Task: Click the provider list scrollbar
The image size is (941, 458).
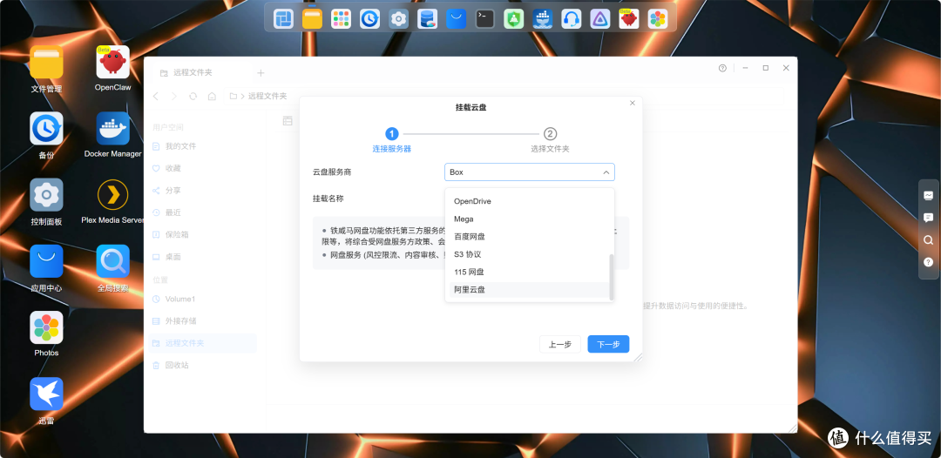Action: click(x=612, y=277)
